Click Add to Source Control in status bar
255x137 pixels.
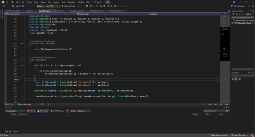(x=218, y=135)
